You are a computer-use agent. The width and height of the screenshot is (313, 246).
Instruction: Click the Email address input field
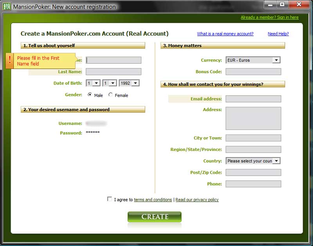(x=253, y=99)
